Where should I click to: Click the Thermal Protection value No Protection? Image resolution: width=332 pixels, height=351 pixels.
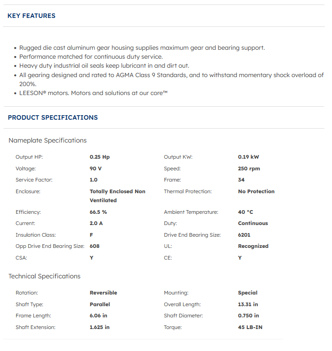(256, 191)
